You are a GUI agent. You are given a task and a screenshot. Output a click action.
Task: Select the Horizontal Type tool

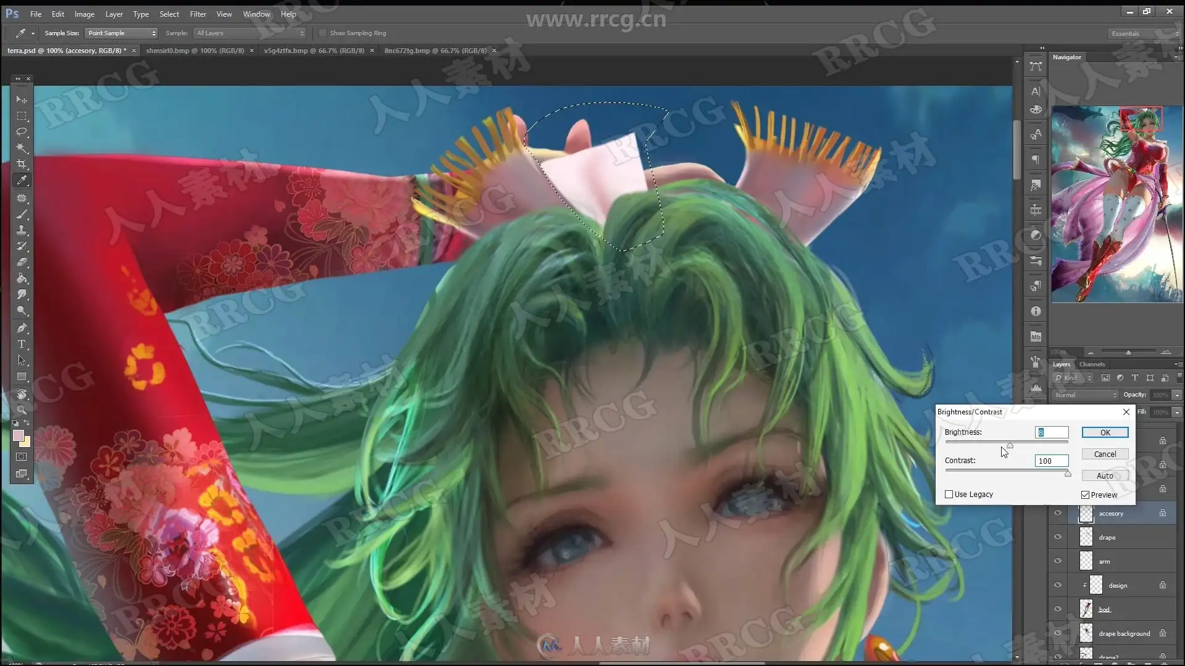tap(22, 344)
